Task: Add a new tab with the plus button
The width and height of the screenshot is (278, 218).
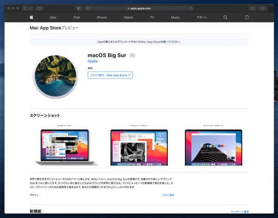Action: point(271,10)
